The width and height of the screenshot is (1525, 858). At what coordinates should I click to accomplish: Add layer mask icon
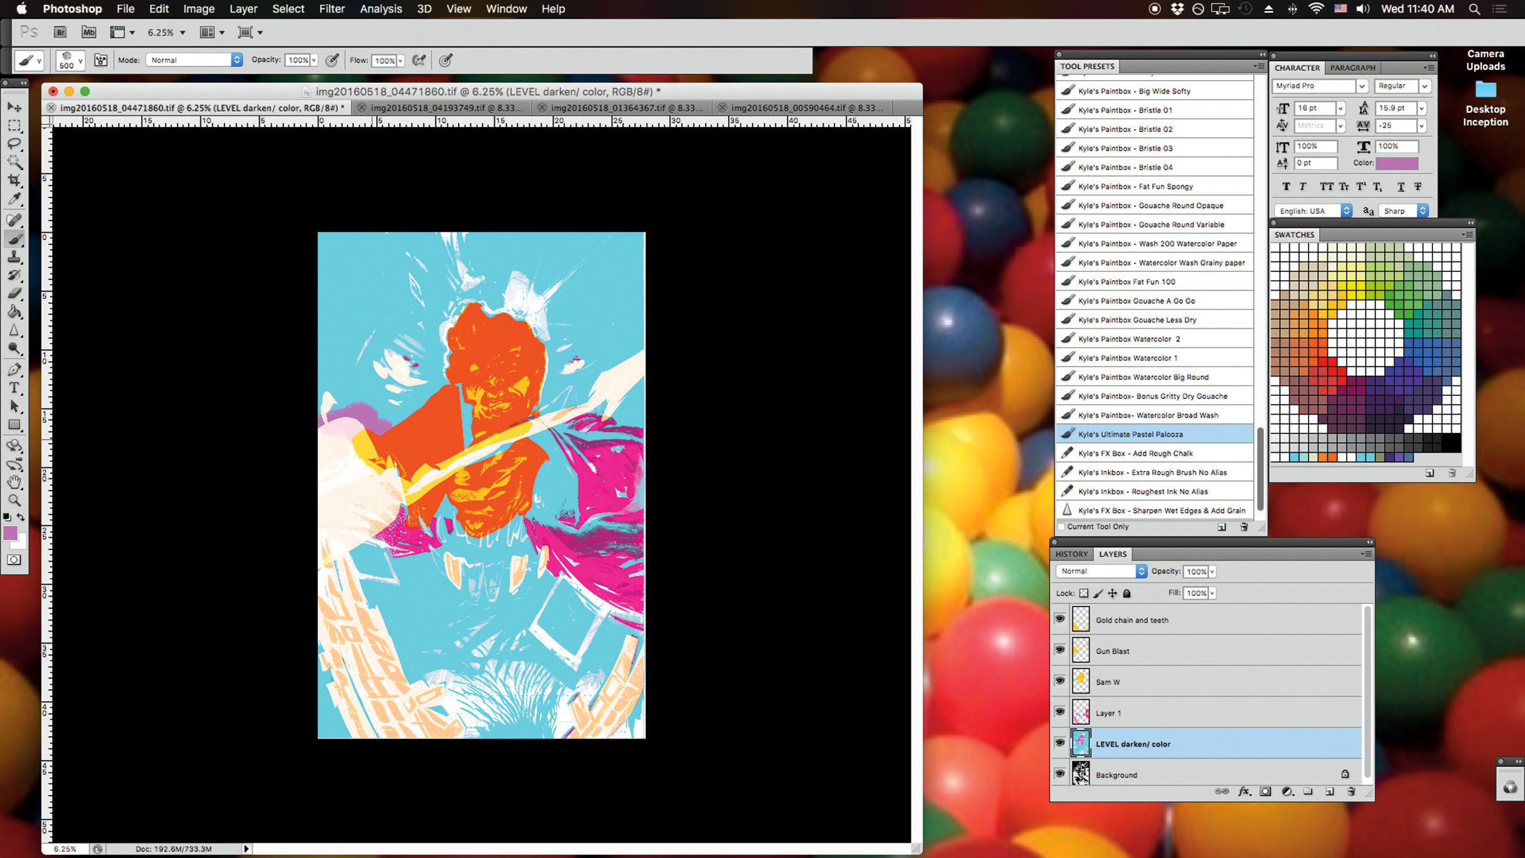1265,791
